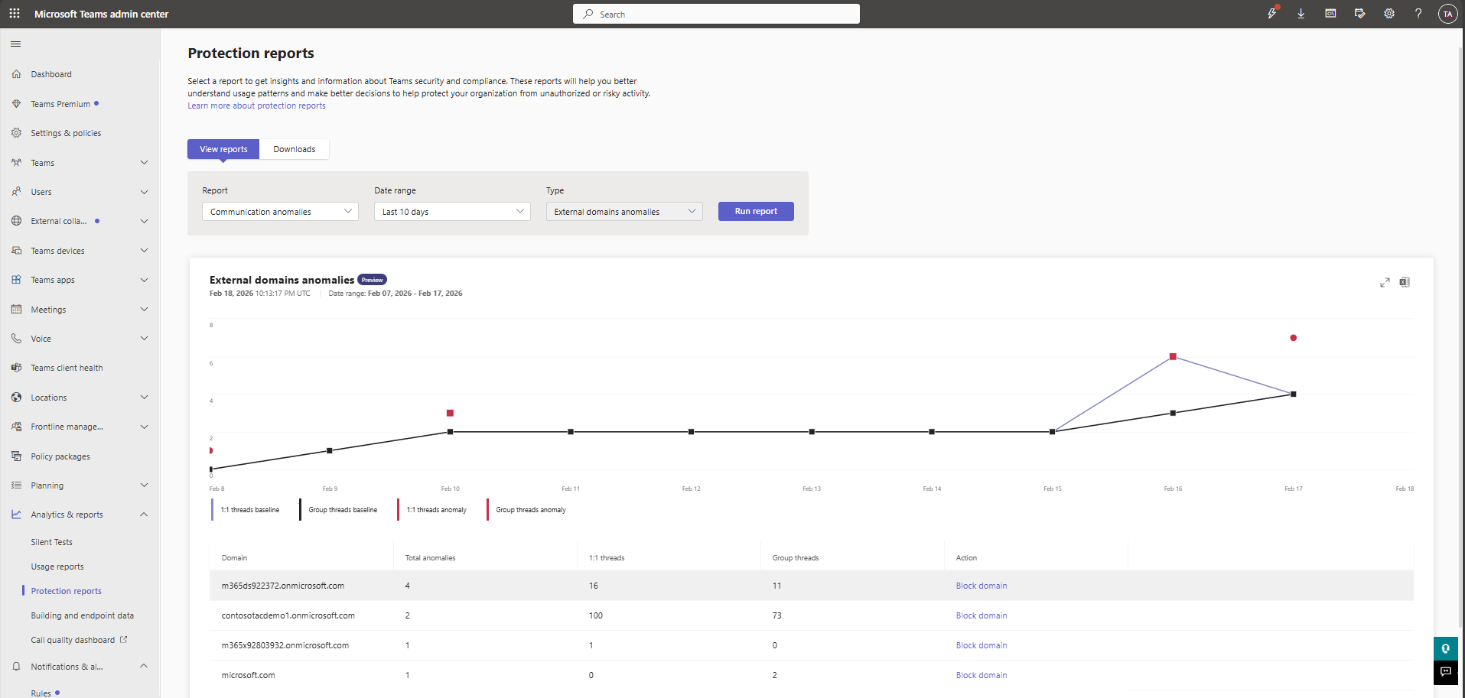The height and width of the screenshot is (698, 1465).
Task: Open the help question mark icon
Action: 1418,14
